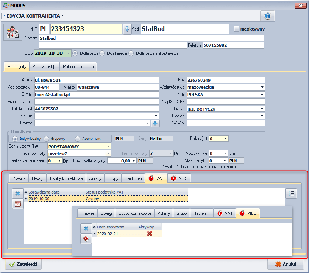Image resolution: width=309 pixels, height=273 pixels.
Task: Click the contractor people avatar icon
Action: (x=13, y=32)
